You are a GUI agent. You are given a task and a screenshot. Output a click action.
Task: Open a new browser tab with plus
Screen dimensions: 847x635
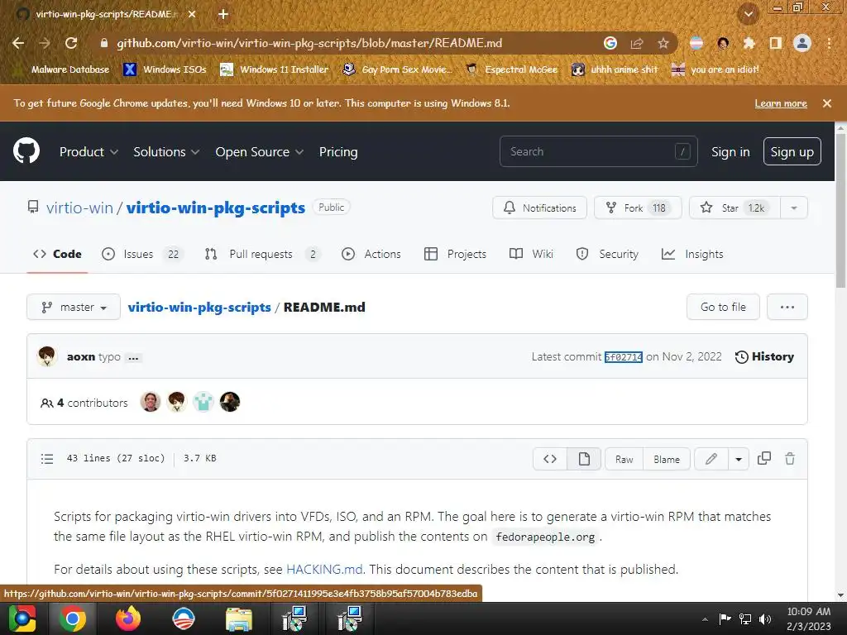pos(223,15)
